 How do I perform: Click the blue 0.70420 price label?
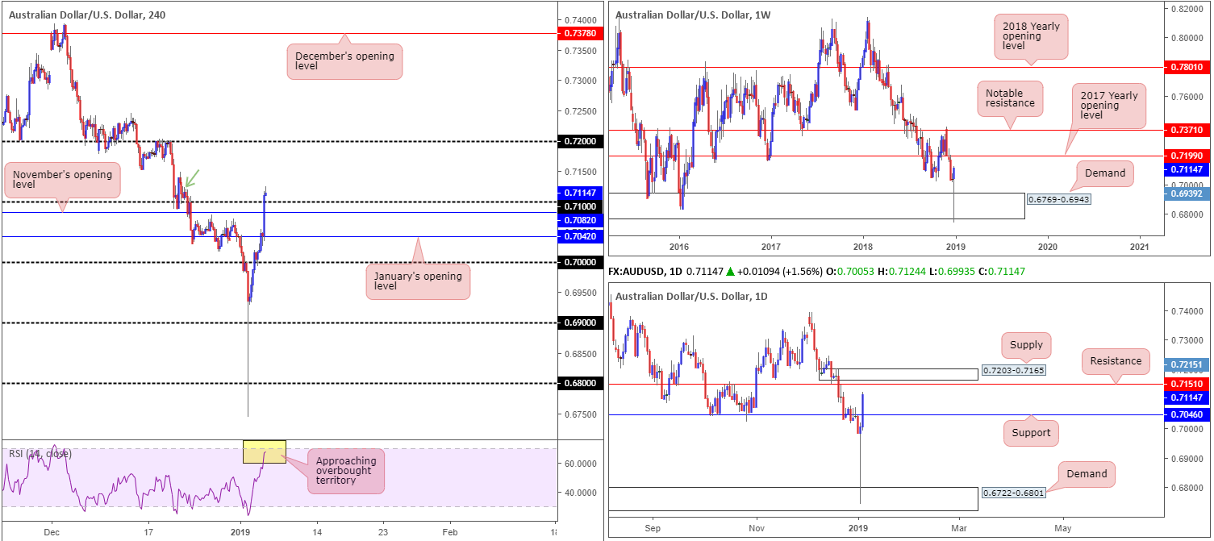[x=580, y=236]
